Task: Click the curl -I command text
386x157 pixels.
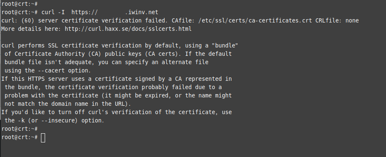Action: click(x=53, y=12)
